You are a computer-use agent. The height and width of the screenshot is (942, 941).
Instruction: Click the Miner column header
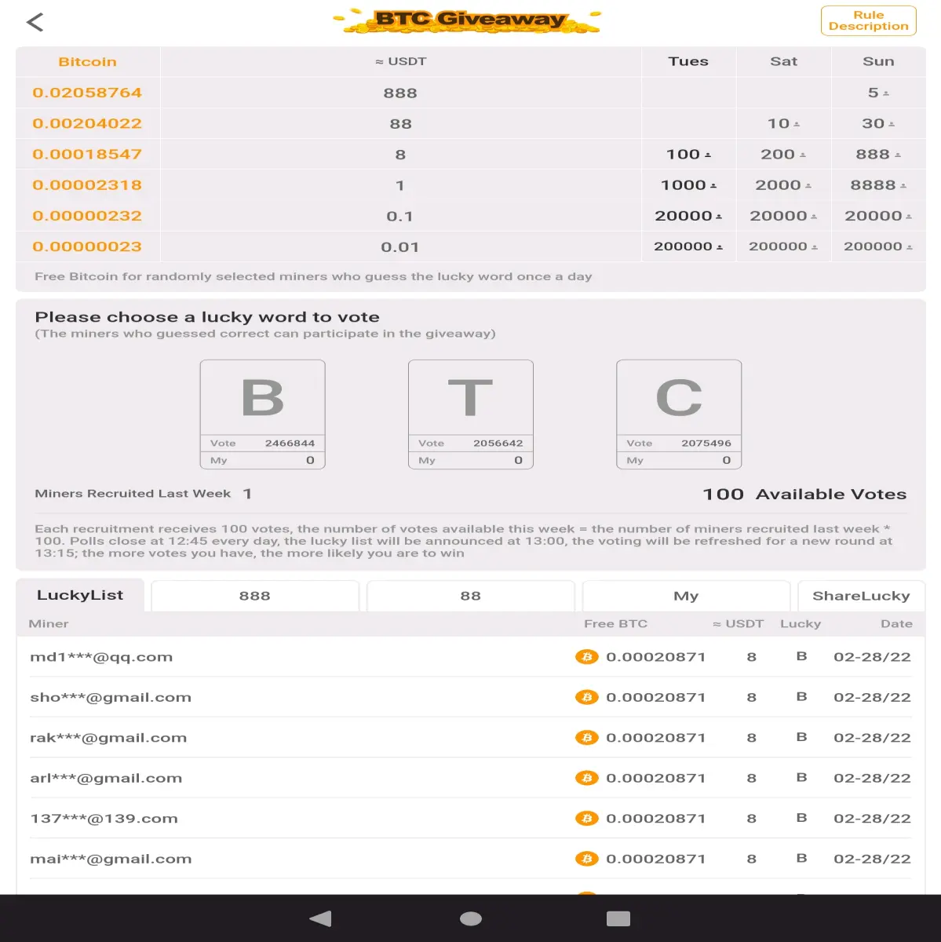point(49,623)
